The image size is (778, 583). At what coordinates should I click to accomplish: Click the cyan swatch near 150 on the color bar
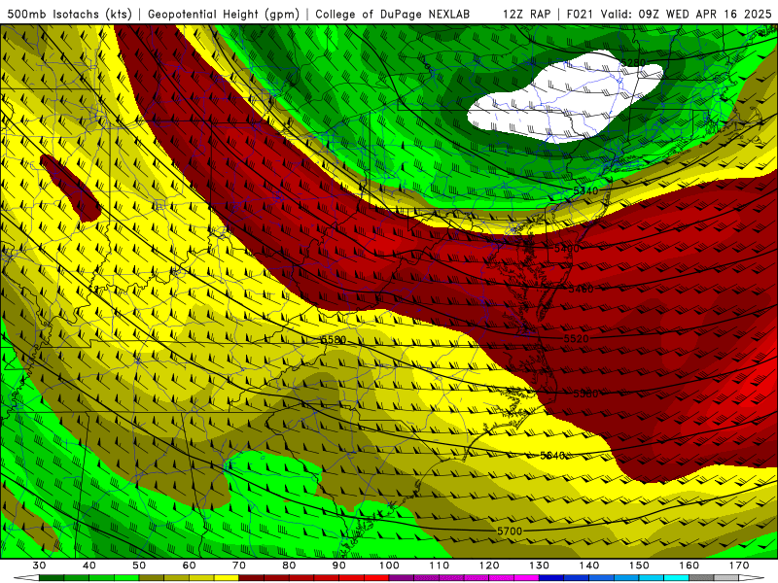pyautogui.click(x=652, y=578)
